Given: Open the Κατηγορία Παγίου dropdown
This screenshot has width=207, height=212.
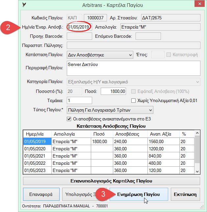Looking at the screenshot, I should pyautogui.click(x=134, y=82).
